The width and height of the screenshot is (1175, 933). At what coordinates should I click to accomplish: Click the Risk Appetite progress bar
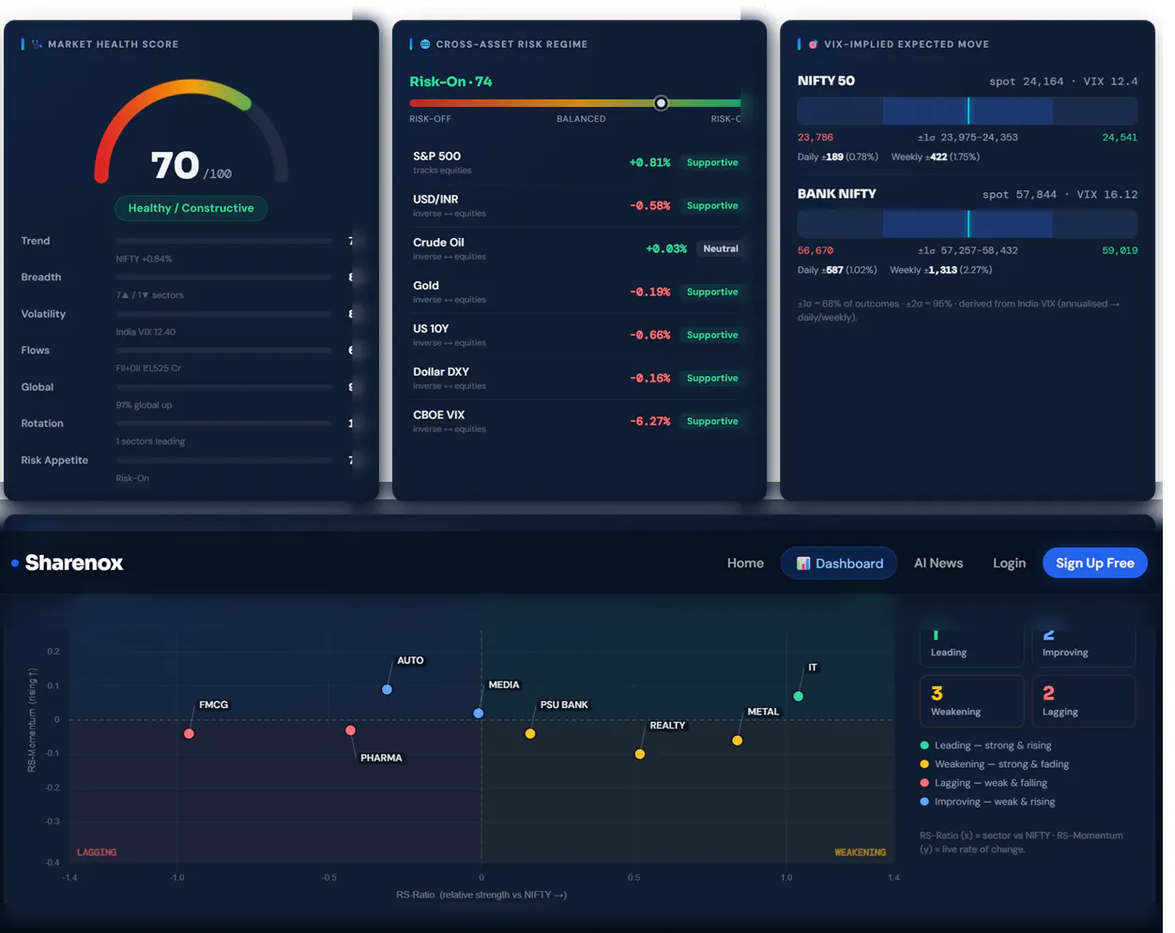(223, 460)
